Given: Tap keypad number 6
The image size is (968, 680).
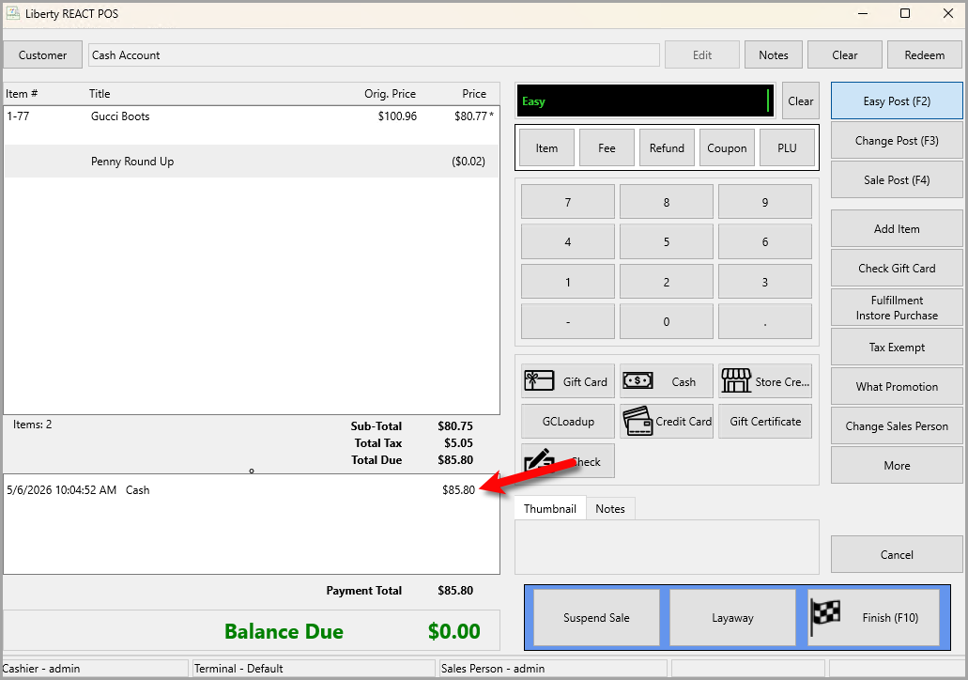Looking at the screenshot, I should (x=765, y=241).
